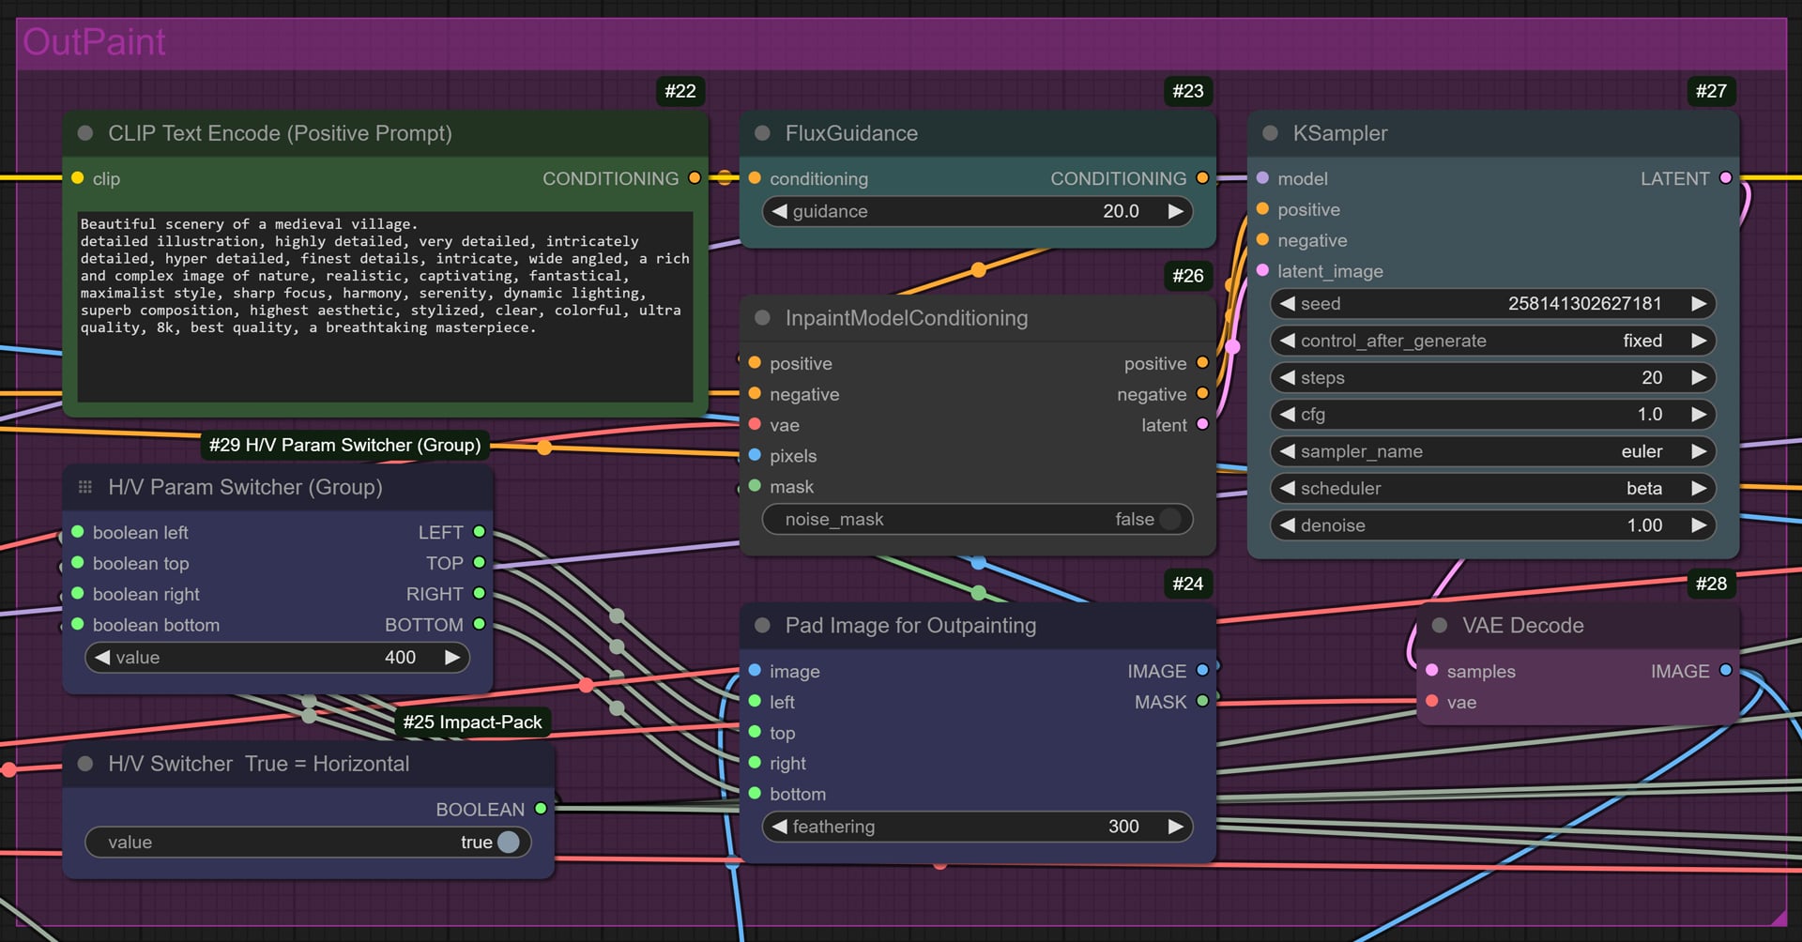Click InpaintModelConditioning pixels input socket
1802x942 pixels.
click(755, 456)
